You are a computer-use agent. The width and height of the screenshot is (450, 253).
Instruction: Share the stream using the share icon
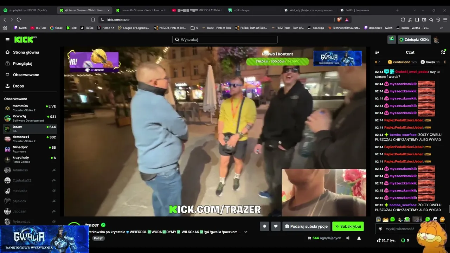coord(348,238)
